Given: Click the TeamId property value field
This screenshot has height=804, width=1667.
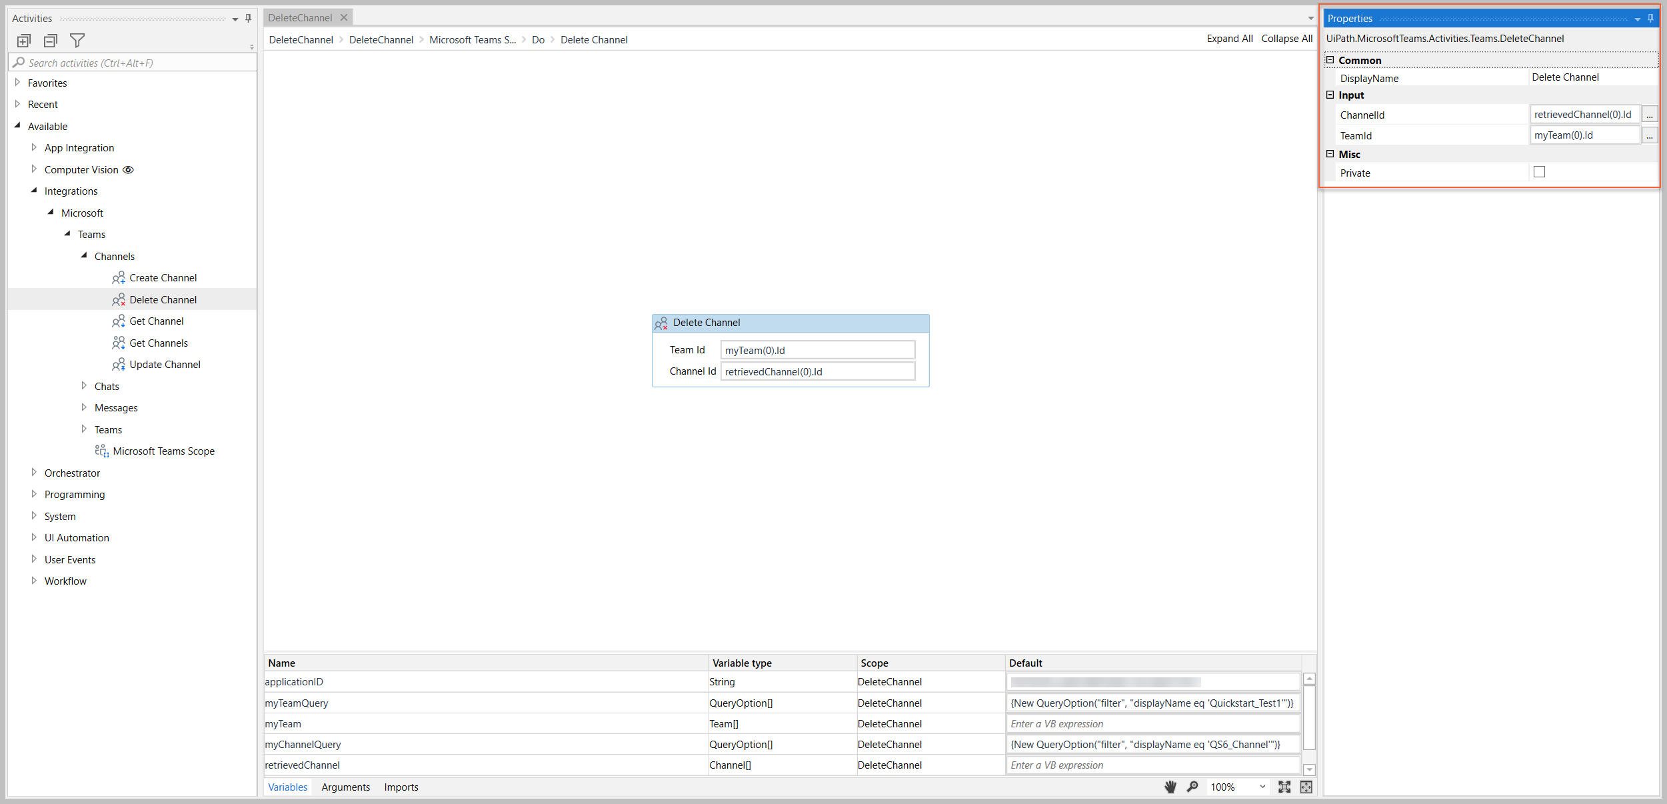Looking at the screenshot, I should (1585, 135).
